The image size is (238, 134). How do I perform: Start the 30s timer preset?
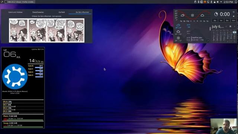215,20
